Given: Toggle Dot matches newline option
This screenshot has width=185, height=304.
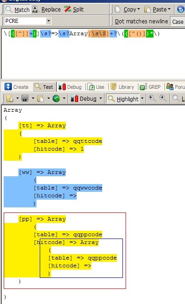Looking at the screenshot, I should pyautogui.click(x=141, y=21).
